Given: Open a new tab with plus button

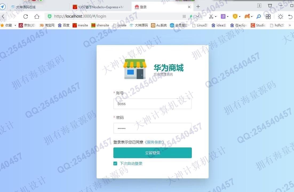Looking at the screenshot, I should click(x=198, y=7).
